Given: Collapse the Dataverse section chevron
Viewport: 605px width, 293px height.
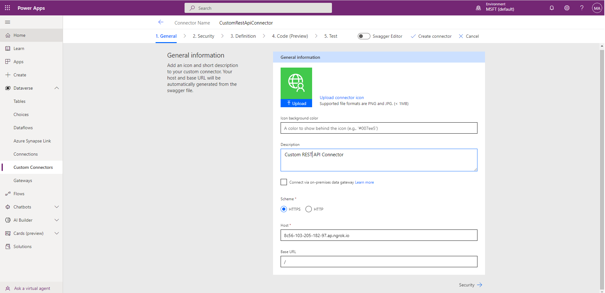Looking at the screenshot, I should (57, 88).
